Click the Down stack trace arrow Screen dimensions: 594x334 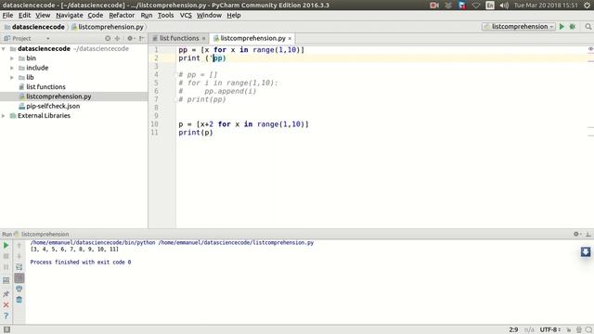coord(19,256)
